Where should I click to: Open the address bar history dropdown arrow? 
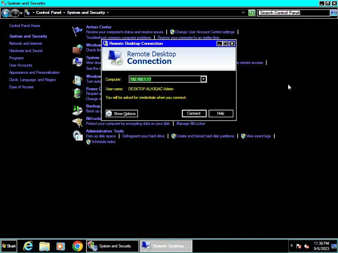(243, 13)
